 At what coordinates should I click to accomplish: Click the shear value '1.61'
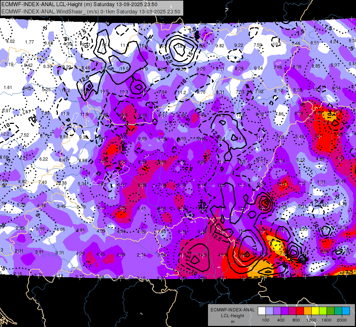point(8,87)
